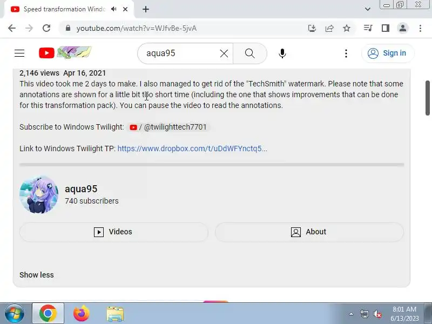Share this page from the address bar

(x=329, y=28)
